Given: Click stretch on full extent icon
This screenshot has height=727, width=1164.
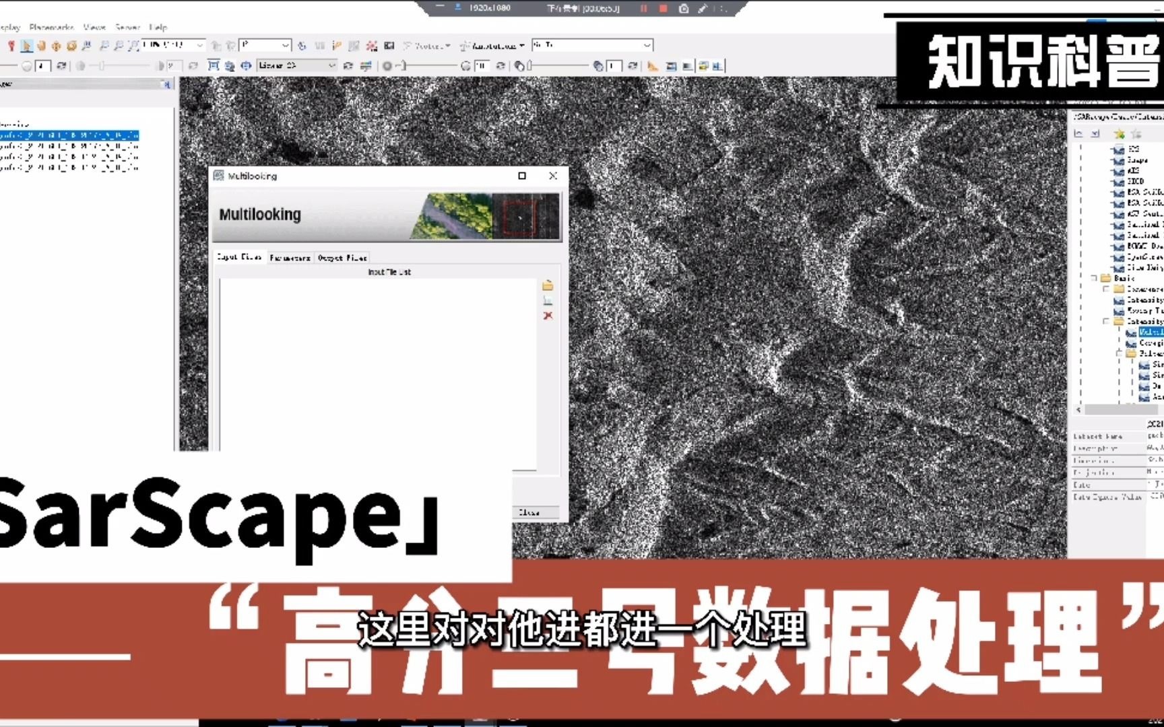Looking at the screenshot, I should coord(214,65).
